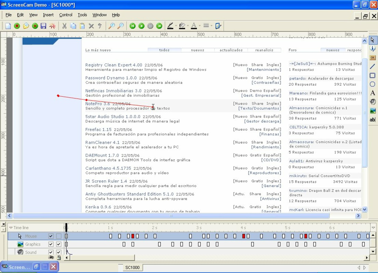Toggle the Mouse track visibility checkbox
This screenshot has width=378, height=273.
[51, 236]
